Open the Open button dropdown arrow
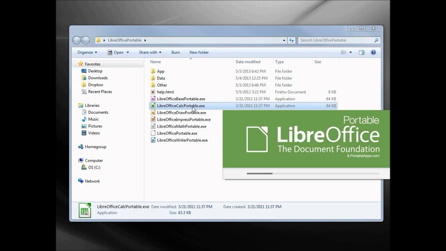Screen dimensions: 446x251 point(128,52)
